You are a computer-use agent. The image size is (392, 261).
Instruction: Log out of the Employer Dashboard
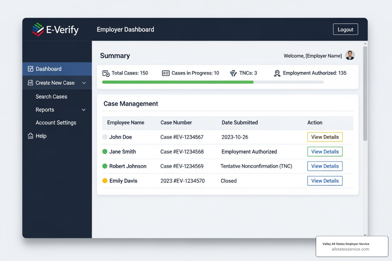click(345, 29)
